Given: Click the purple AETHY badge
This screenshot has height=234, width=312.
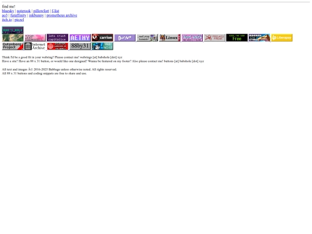Looking at the screenshot, I should point(80,38).
